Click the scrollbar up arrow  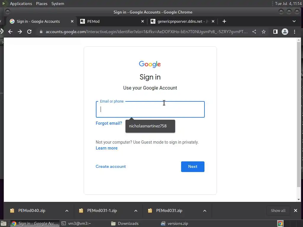(x=299, y=40)
